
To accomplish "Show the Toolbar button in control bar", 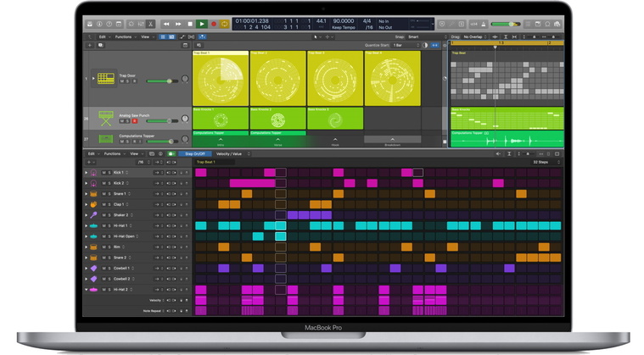I will pos(119,25).
